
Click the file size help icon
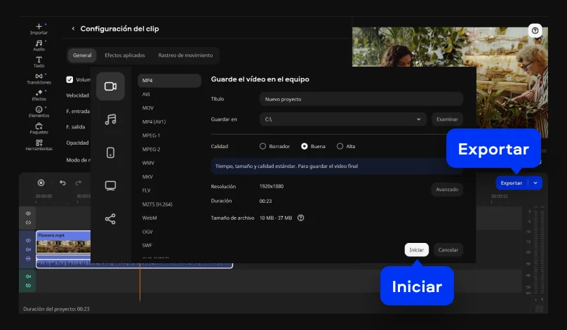(x=300, y=218)
